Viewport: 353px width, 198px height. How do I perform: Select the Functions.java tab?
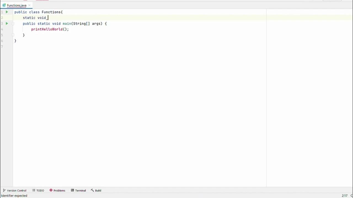tap(17, 5)
